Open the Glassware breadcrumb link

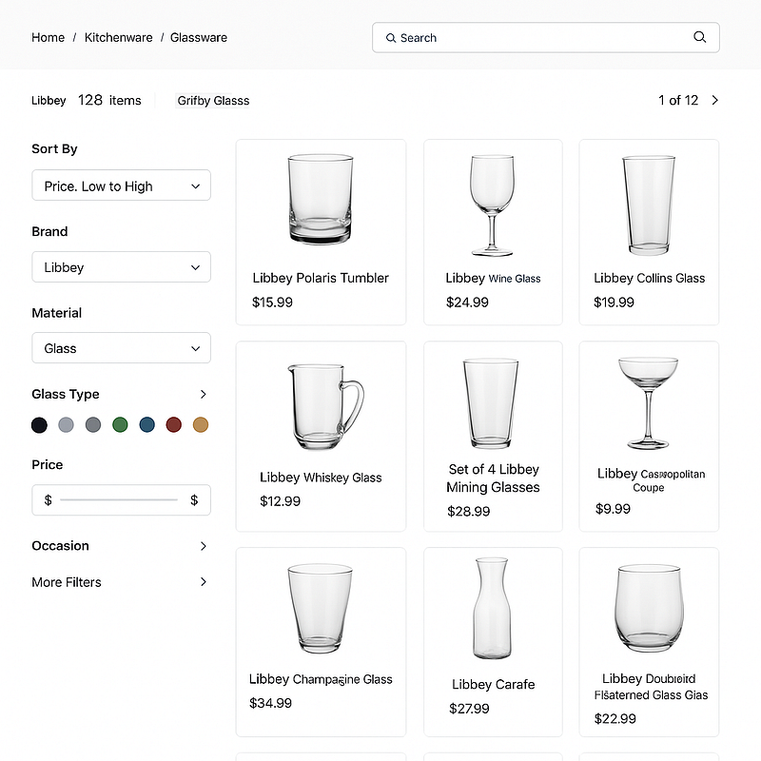pos(199,37)
